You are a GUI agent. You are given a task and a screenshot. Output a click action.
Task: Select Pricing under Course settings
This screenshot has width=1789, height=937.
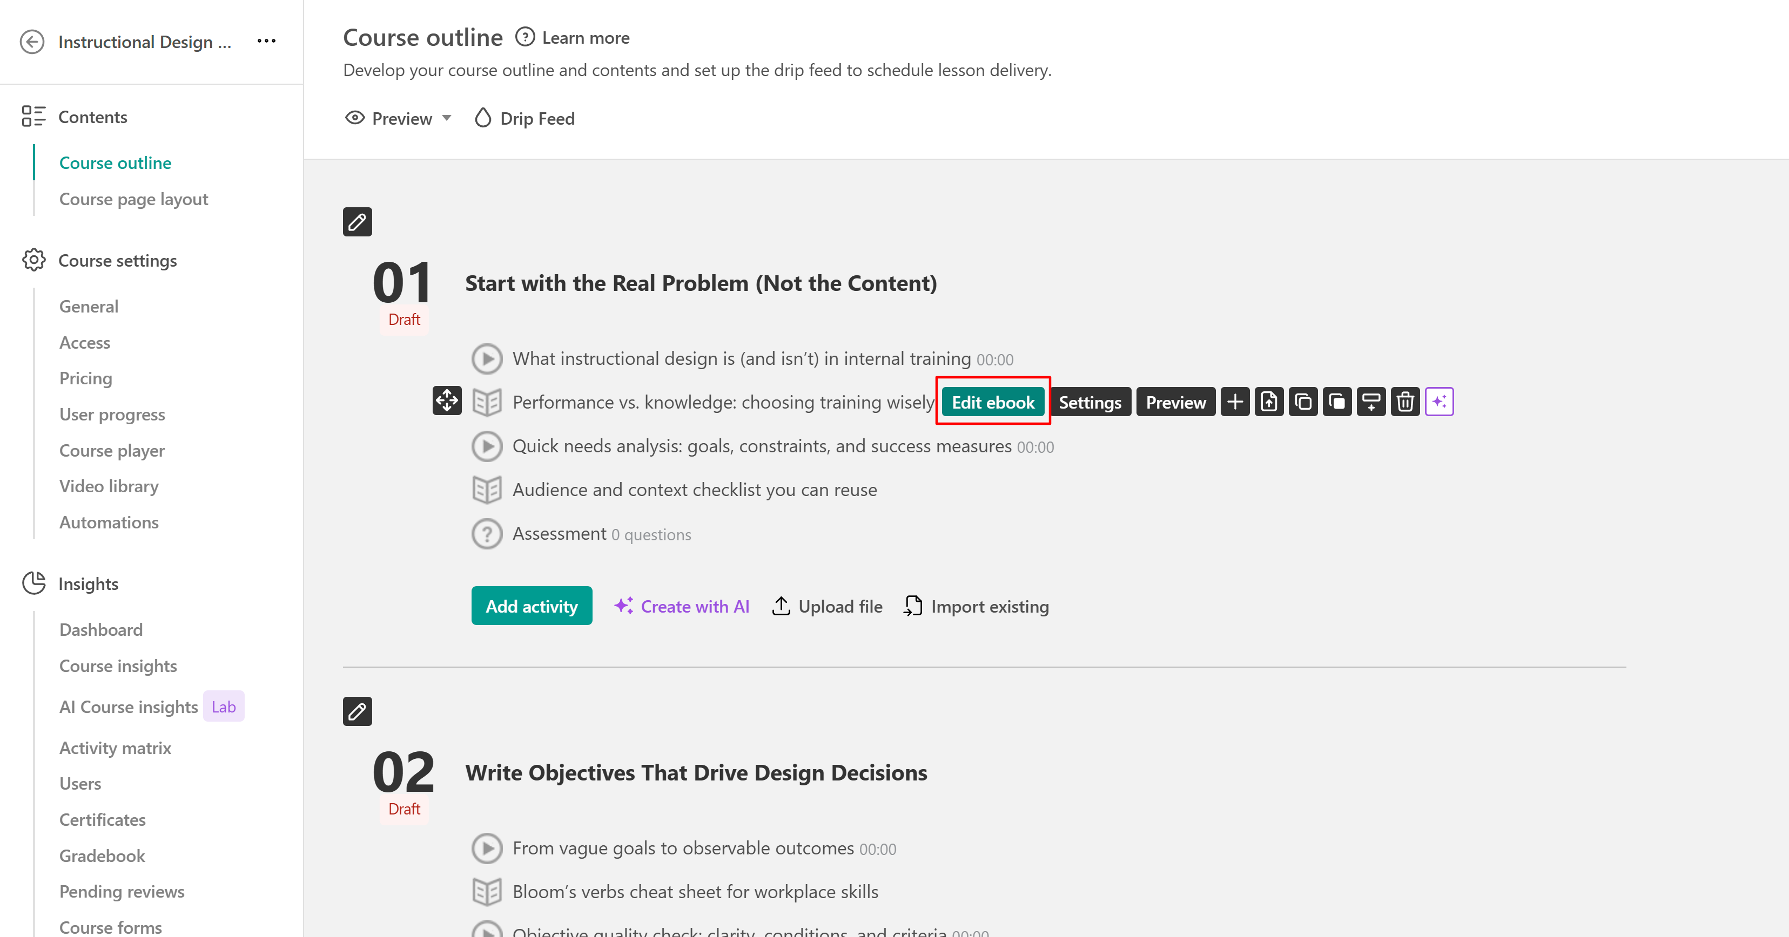point(85,378)
